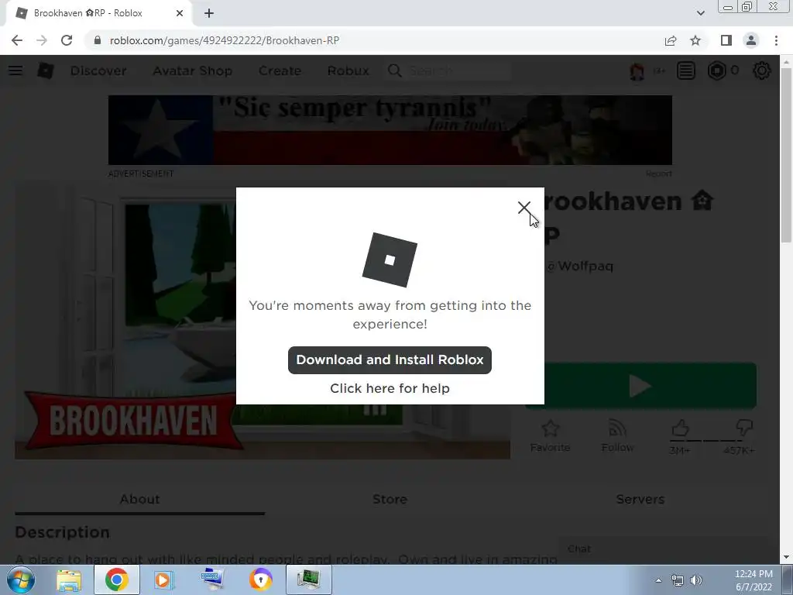Go back using browser back arrow
Image resolution: width=793 pixels, height=595 pixels.
click(17, 40)
